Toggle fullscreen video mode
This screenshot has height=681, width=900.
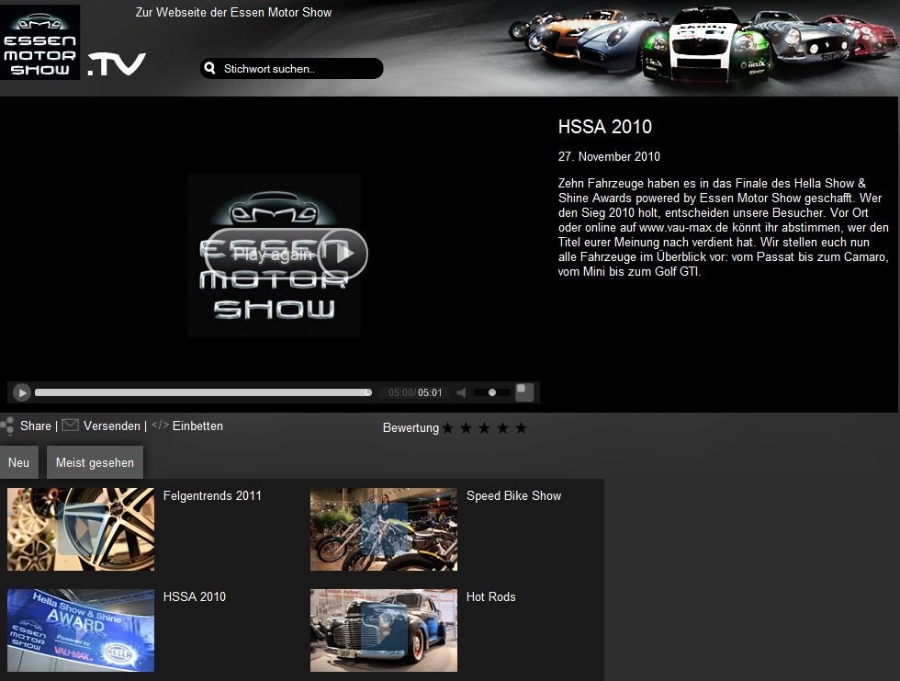(x=524, y=392)
